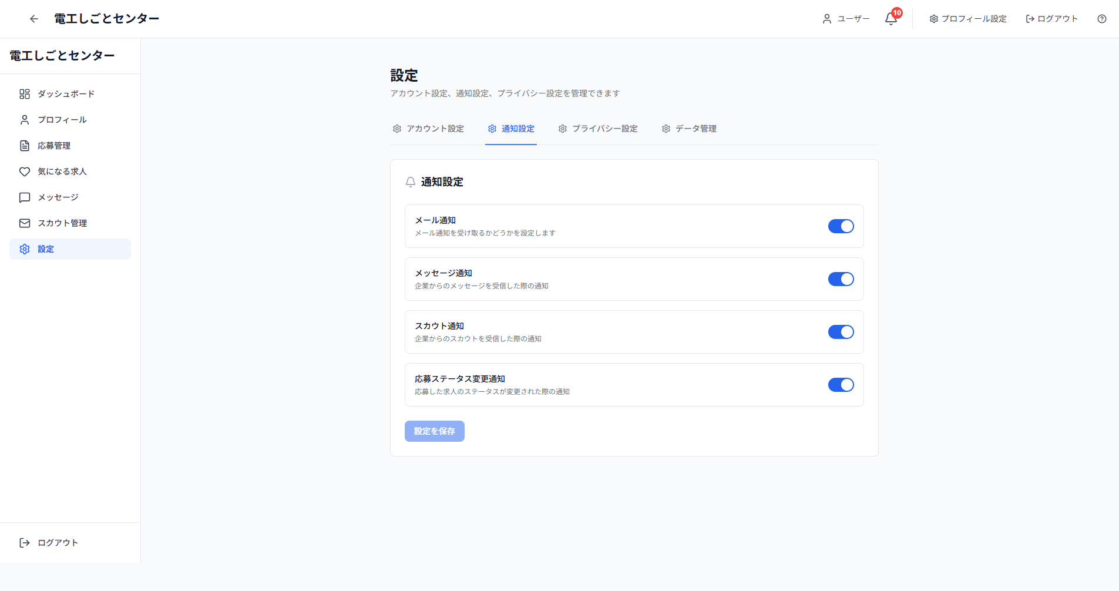Click the bell notification icon in the header
Viewport: 1119px width, 591px height.
click(889, 19)
